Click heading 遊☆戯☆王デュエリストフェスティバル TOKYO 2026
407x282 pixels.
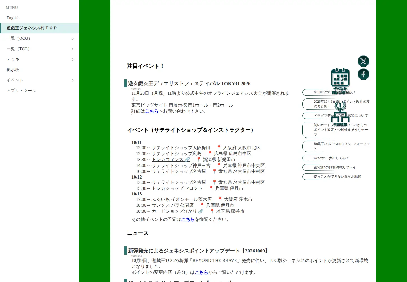(189, 83)
